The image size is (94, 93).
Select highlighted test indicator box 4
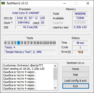[19, 43]
